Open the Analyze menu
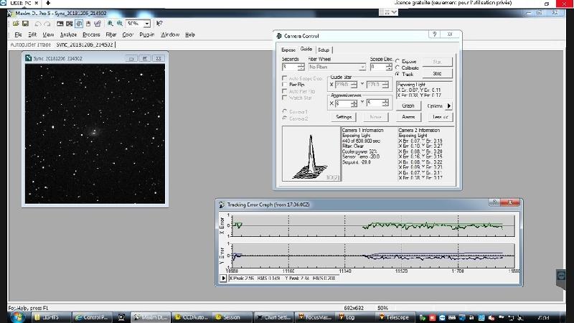574x323 pixels. tap(68, 34)
